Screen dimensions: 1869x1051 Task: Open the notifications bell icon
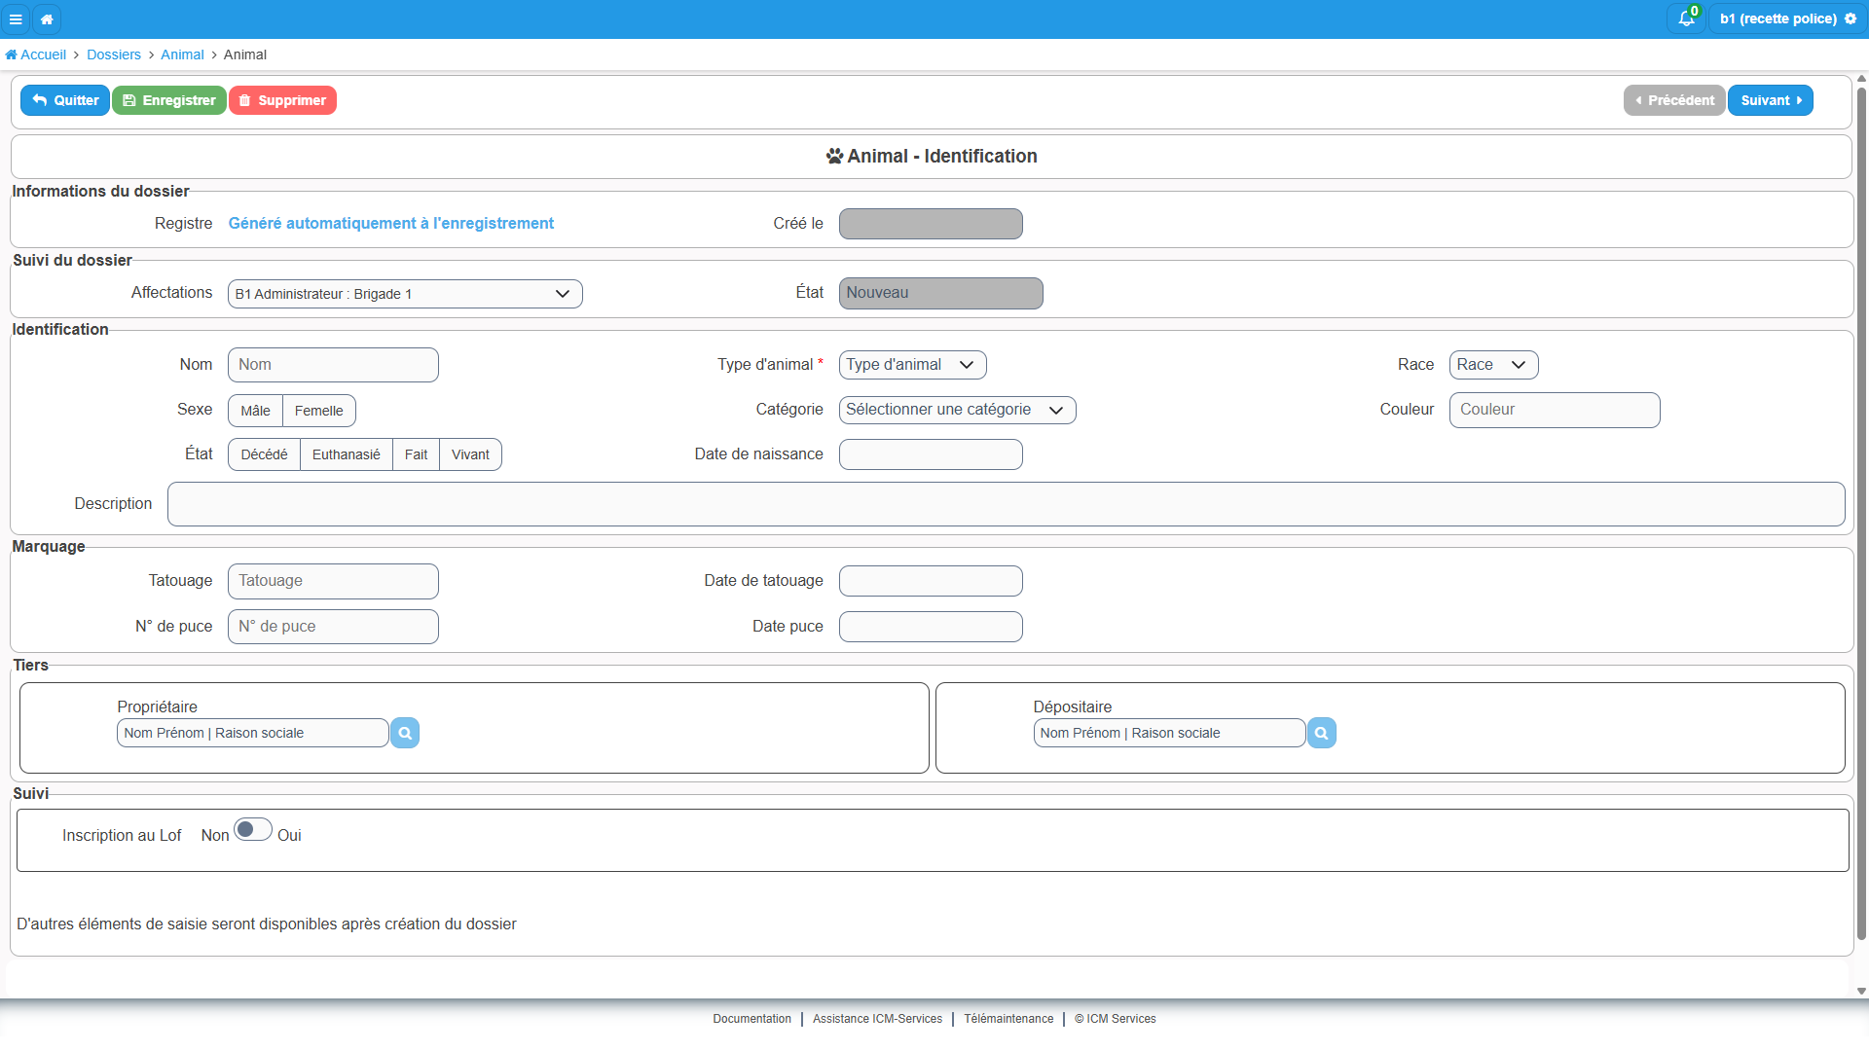1687,18
